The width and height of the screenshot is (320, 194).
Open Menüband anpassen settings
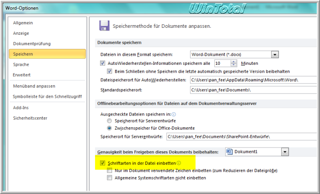pyautogui.click(x=34, y=86)
